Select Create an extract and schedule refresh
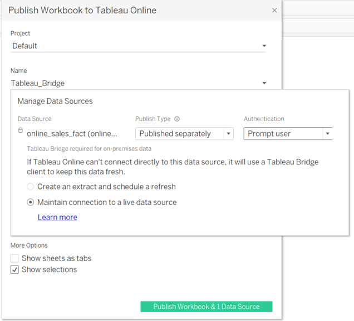Screen dimensions: 354x321 tap(31, 187)
